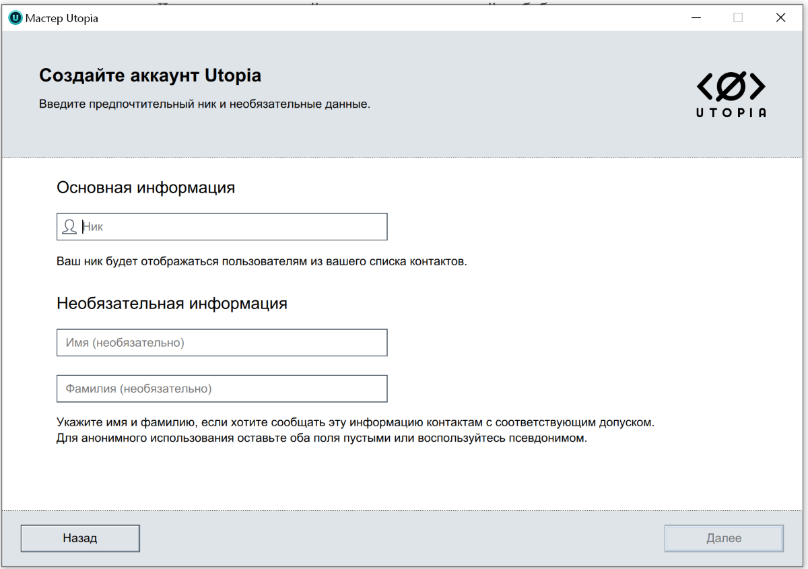Maximize the Мастер Utopia window
Viewport: 808px width, 569px height.
[x=738, y=18]
